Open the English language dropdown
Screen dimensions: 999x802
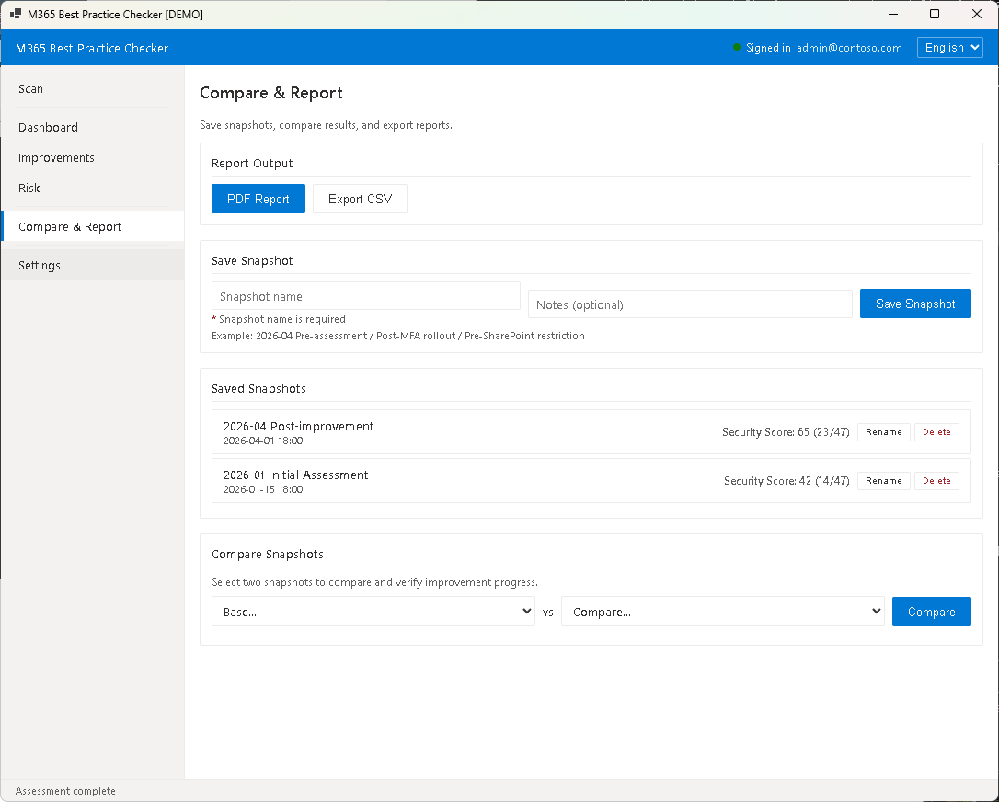click(x=949, y=48)
